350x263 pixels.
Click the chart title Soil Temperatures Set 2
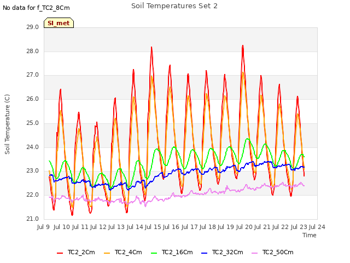(x=174, y=6)
